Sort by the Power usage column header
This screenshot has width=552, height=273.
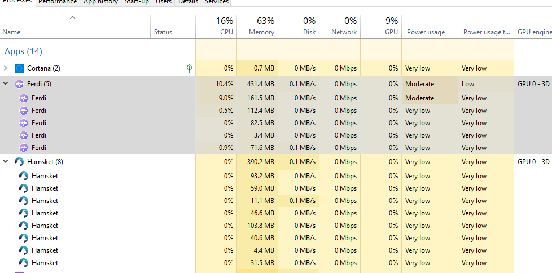[430, 27]
